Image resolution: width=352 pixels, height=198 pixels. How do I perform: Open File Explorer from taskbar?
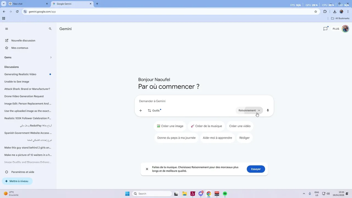184,194
